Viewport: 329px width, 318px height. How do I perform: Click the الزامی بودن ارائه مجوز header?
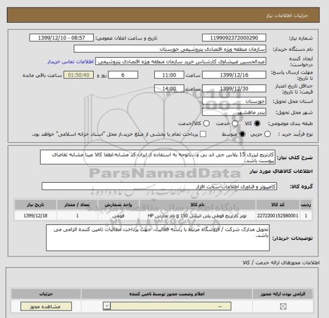[283, 294]
